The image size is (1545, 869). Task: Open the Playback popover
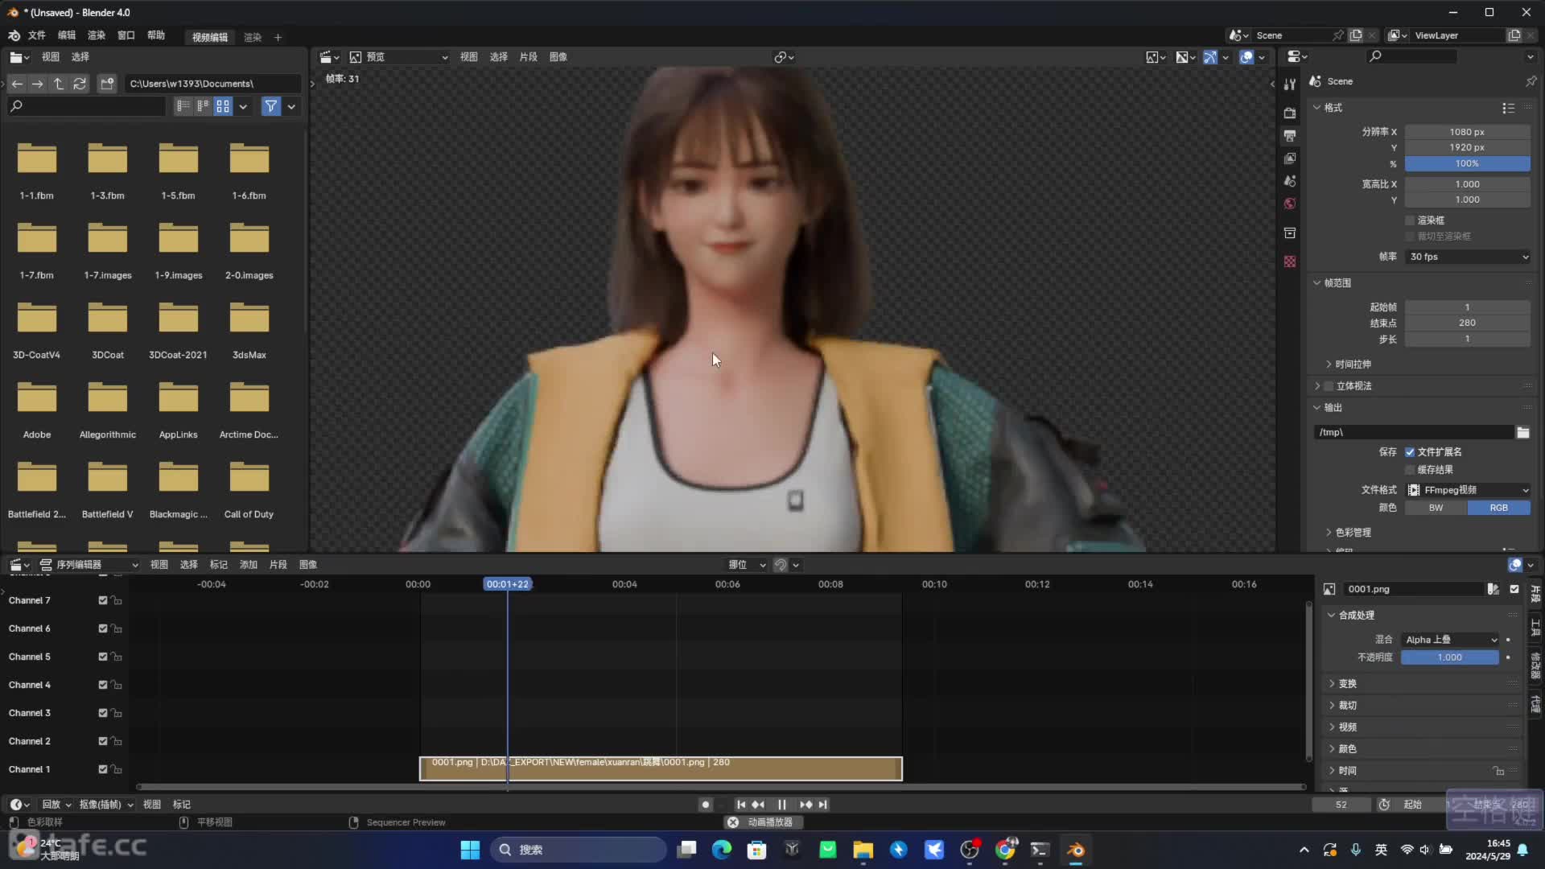coord(56,805)
